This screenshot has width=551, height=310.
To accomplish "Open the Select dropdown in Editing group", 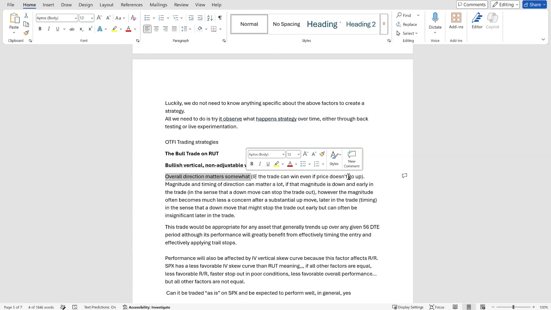I will [x=407, y=33].
